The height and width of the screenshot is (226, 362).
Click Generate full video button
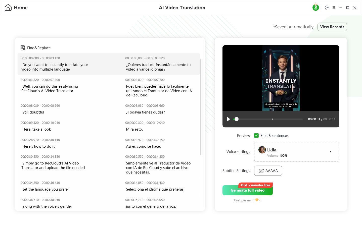(x=248, y=190)
